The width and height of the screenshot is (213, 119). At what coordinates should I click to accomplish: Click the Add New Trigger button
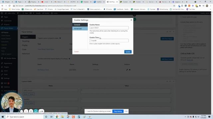coord(167,39)
